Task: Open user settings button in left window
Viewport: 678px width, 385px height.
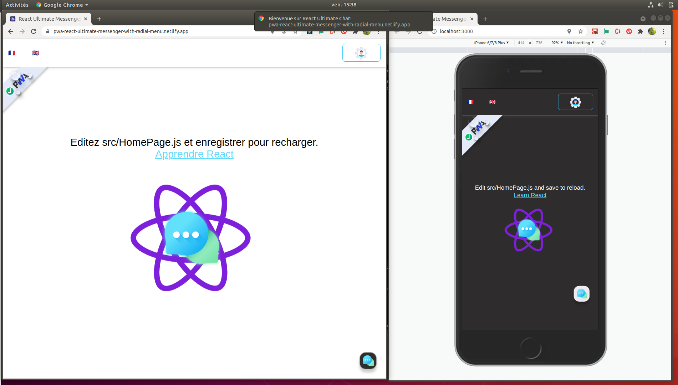Action: 361,53
